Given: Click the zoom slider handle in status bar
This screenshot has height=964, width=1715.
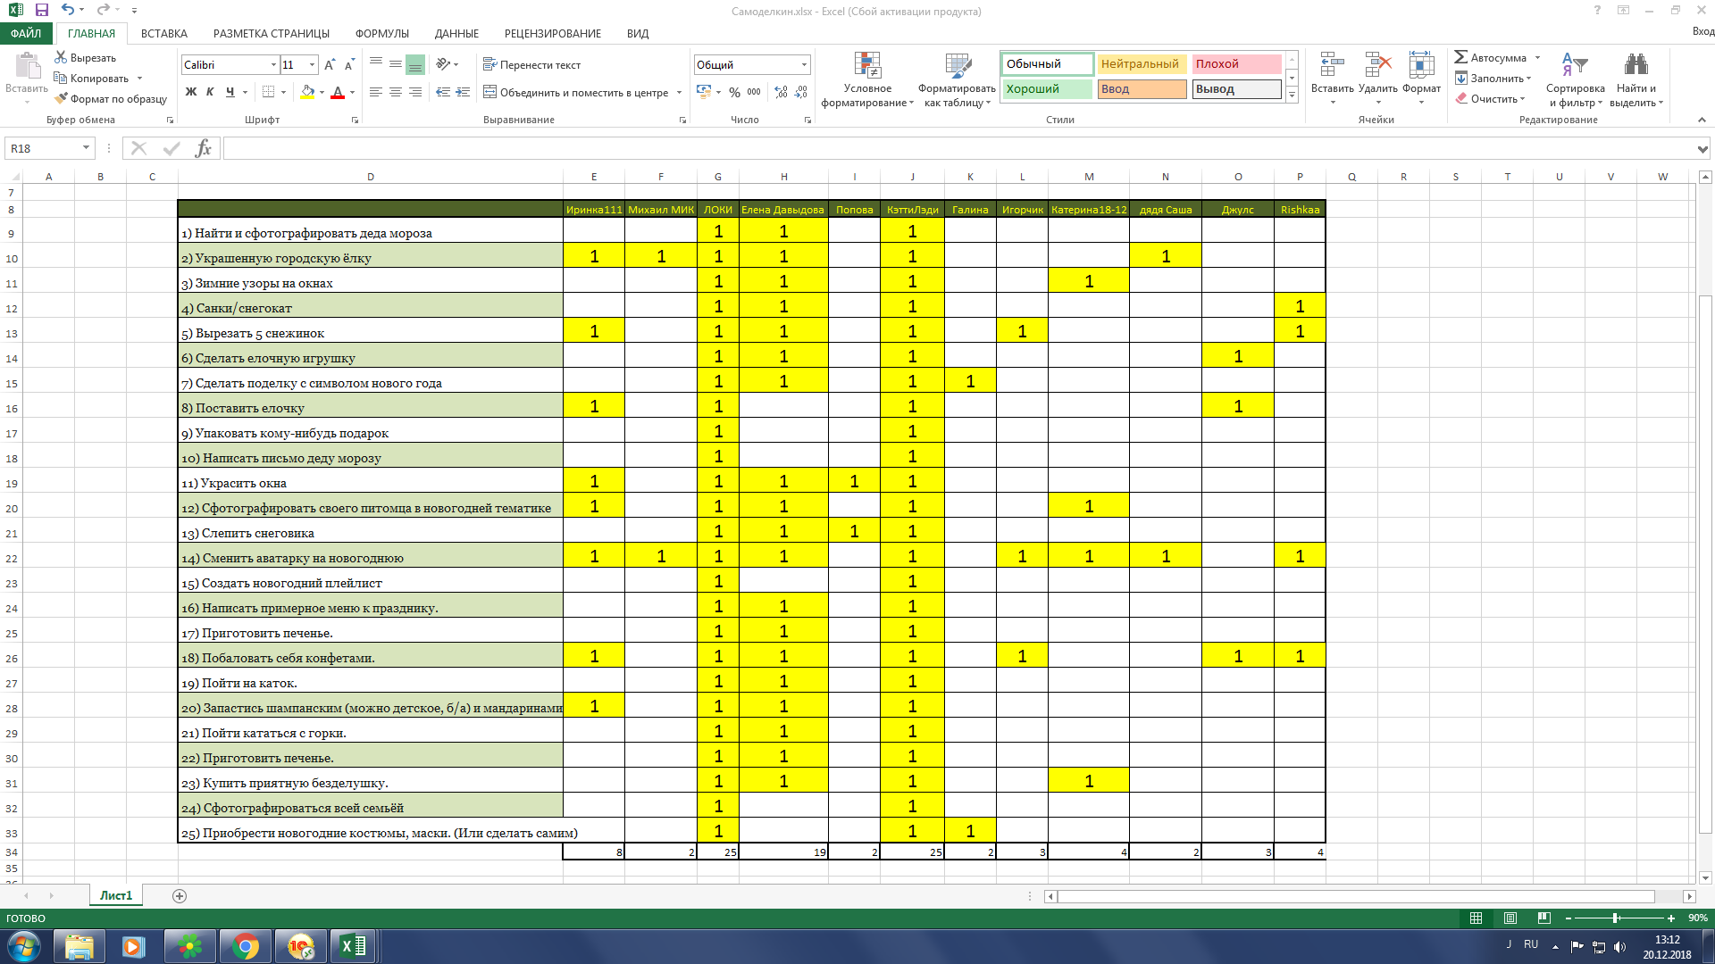Looking at the screenshot, I should point(1615,918).
